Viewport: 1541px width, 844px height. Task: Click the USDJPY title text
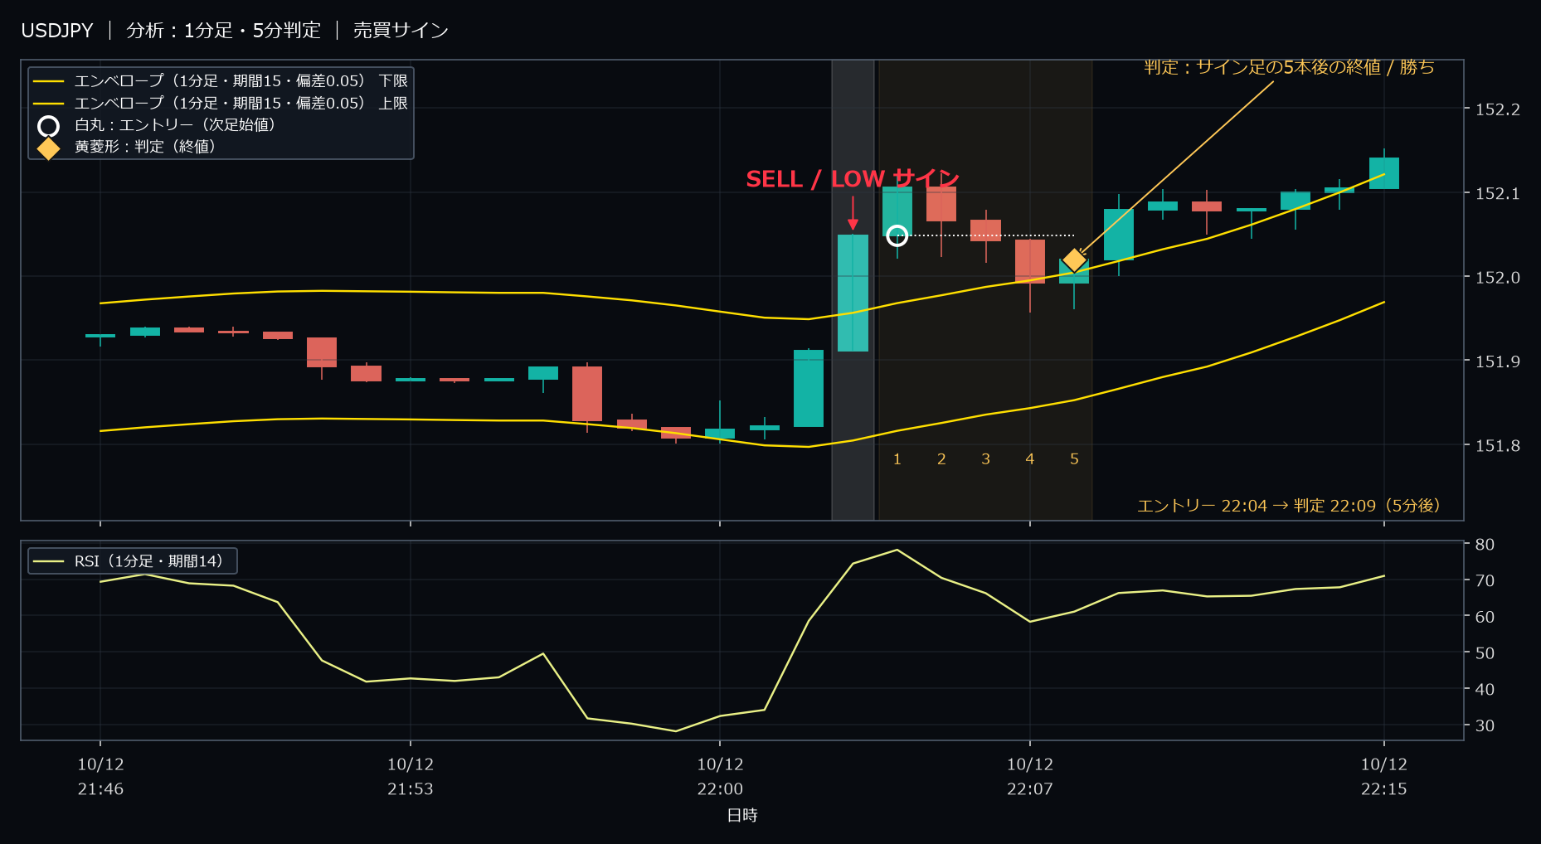57,31
